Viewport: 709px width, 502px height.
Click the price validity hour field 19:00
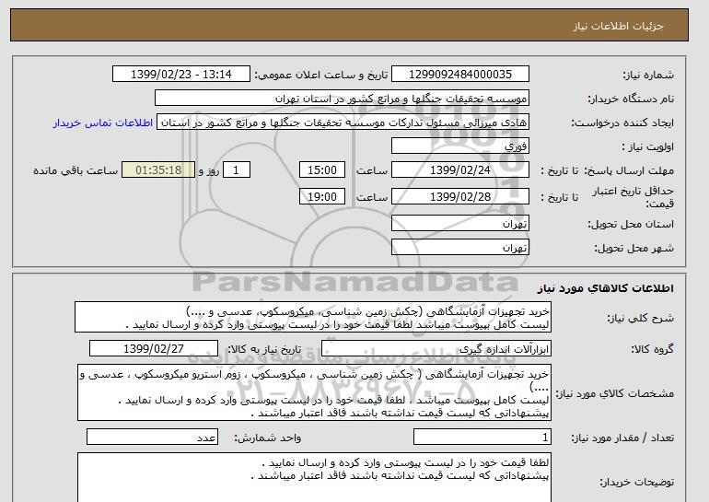click(322, 197)
